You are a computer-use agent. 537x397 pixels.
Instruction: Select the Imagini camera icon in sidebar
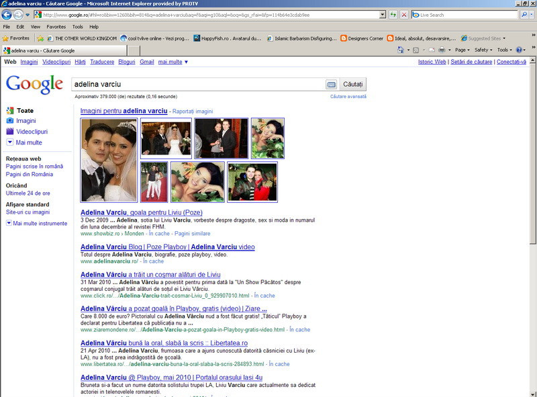click(10, 121)
